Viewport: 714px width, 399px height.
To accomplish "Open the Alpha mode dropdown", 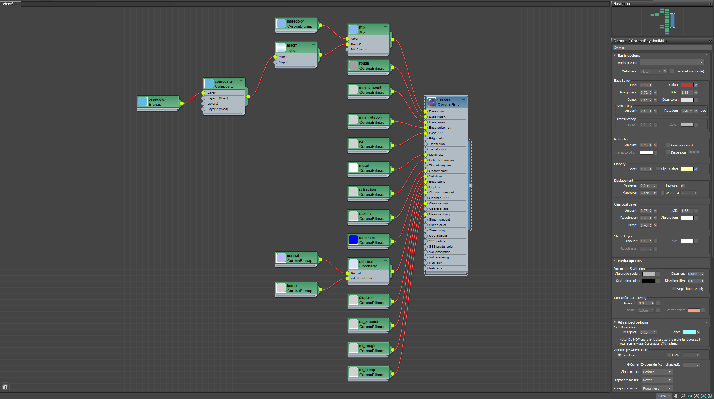I will click(657, 372).
